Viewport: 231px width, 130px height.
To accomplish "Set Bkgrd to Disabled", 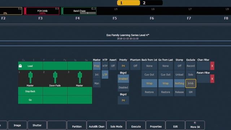I will click(123, 87).
